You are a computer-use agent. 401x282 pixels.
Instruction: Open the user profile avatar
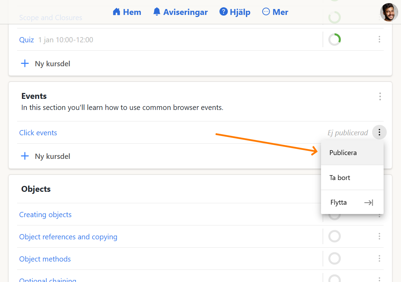click(389, 12)
